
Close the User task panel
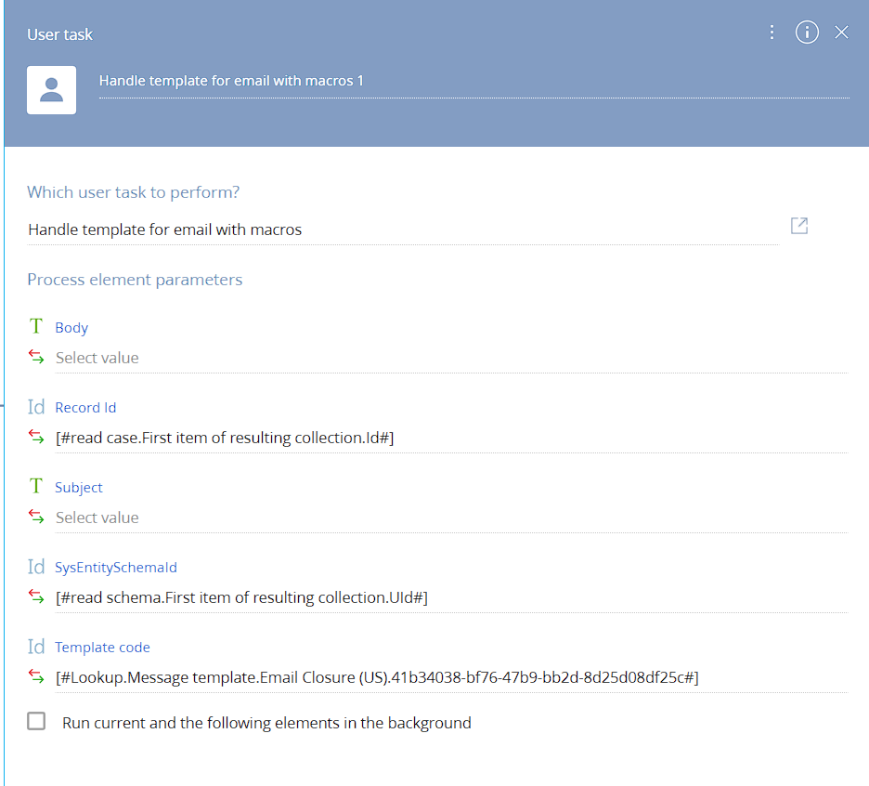tap(841, 33)
